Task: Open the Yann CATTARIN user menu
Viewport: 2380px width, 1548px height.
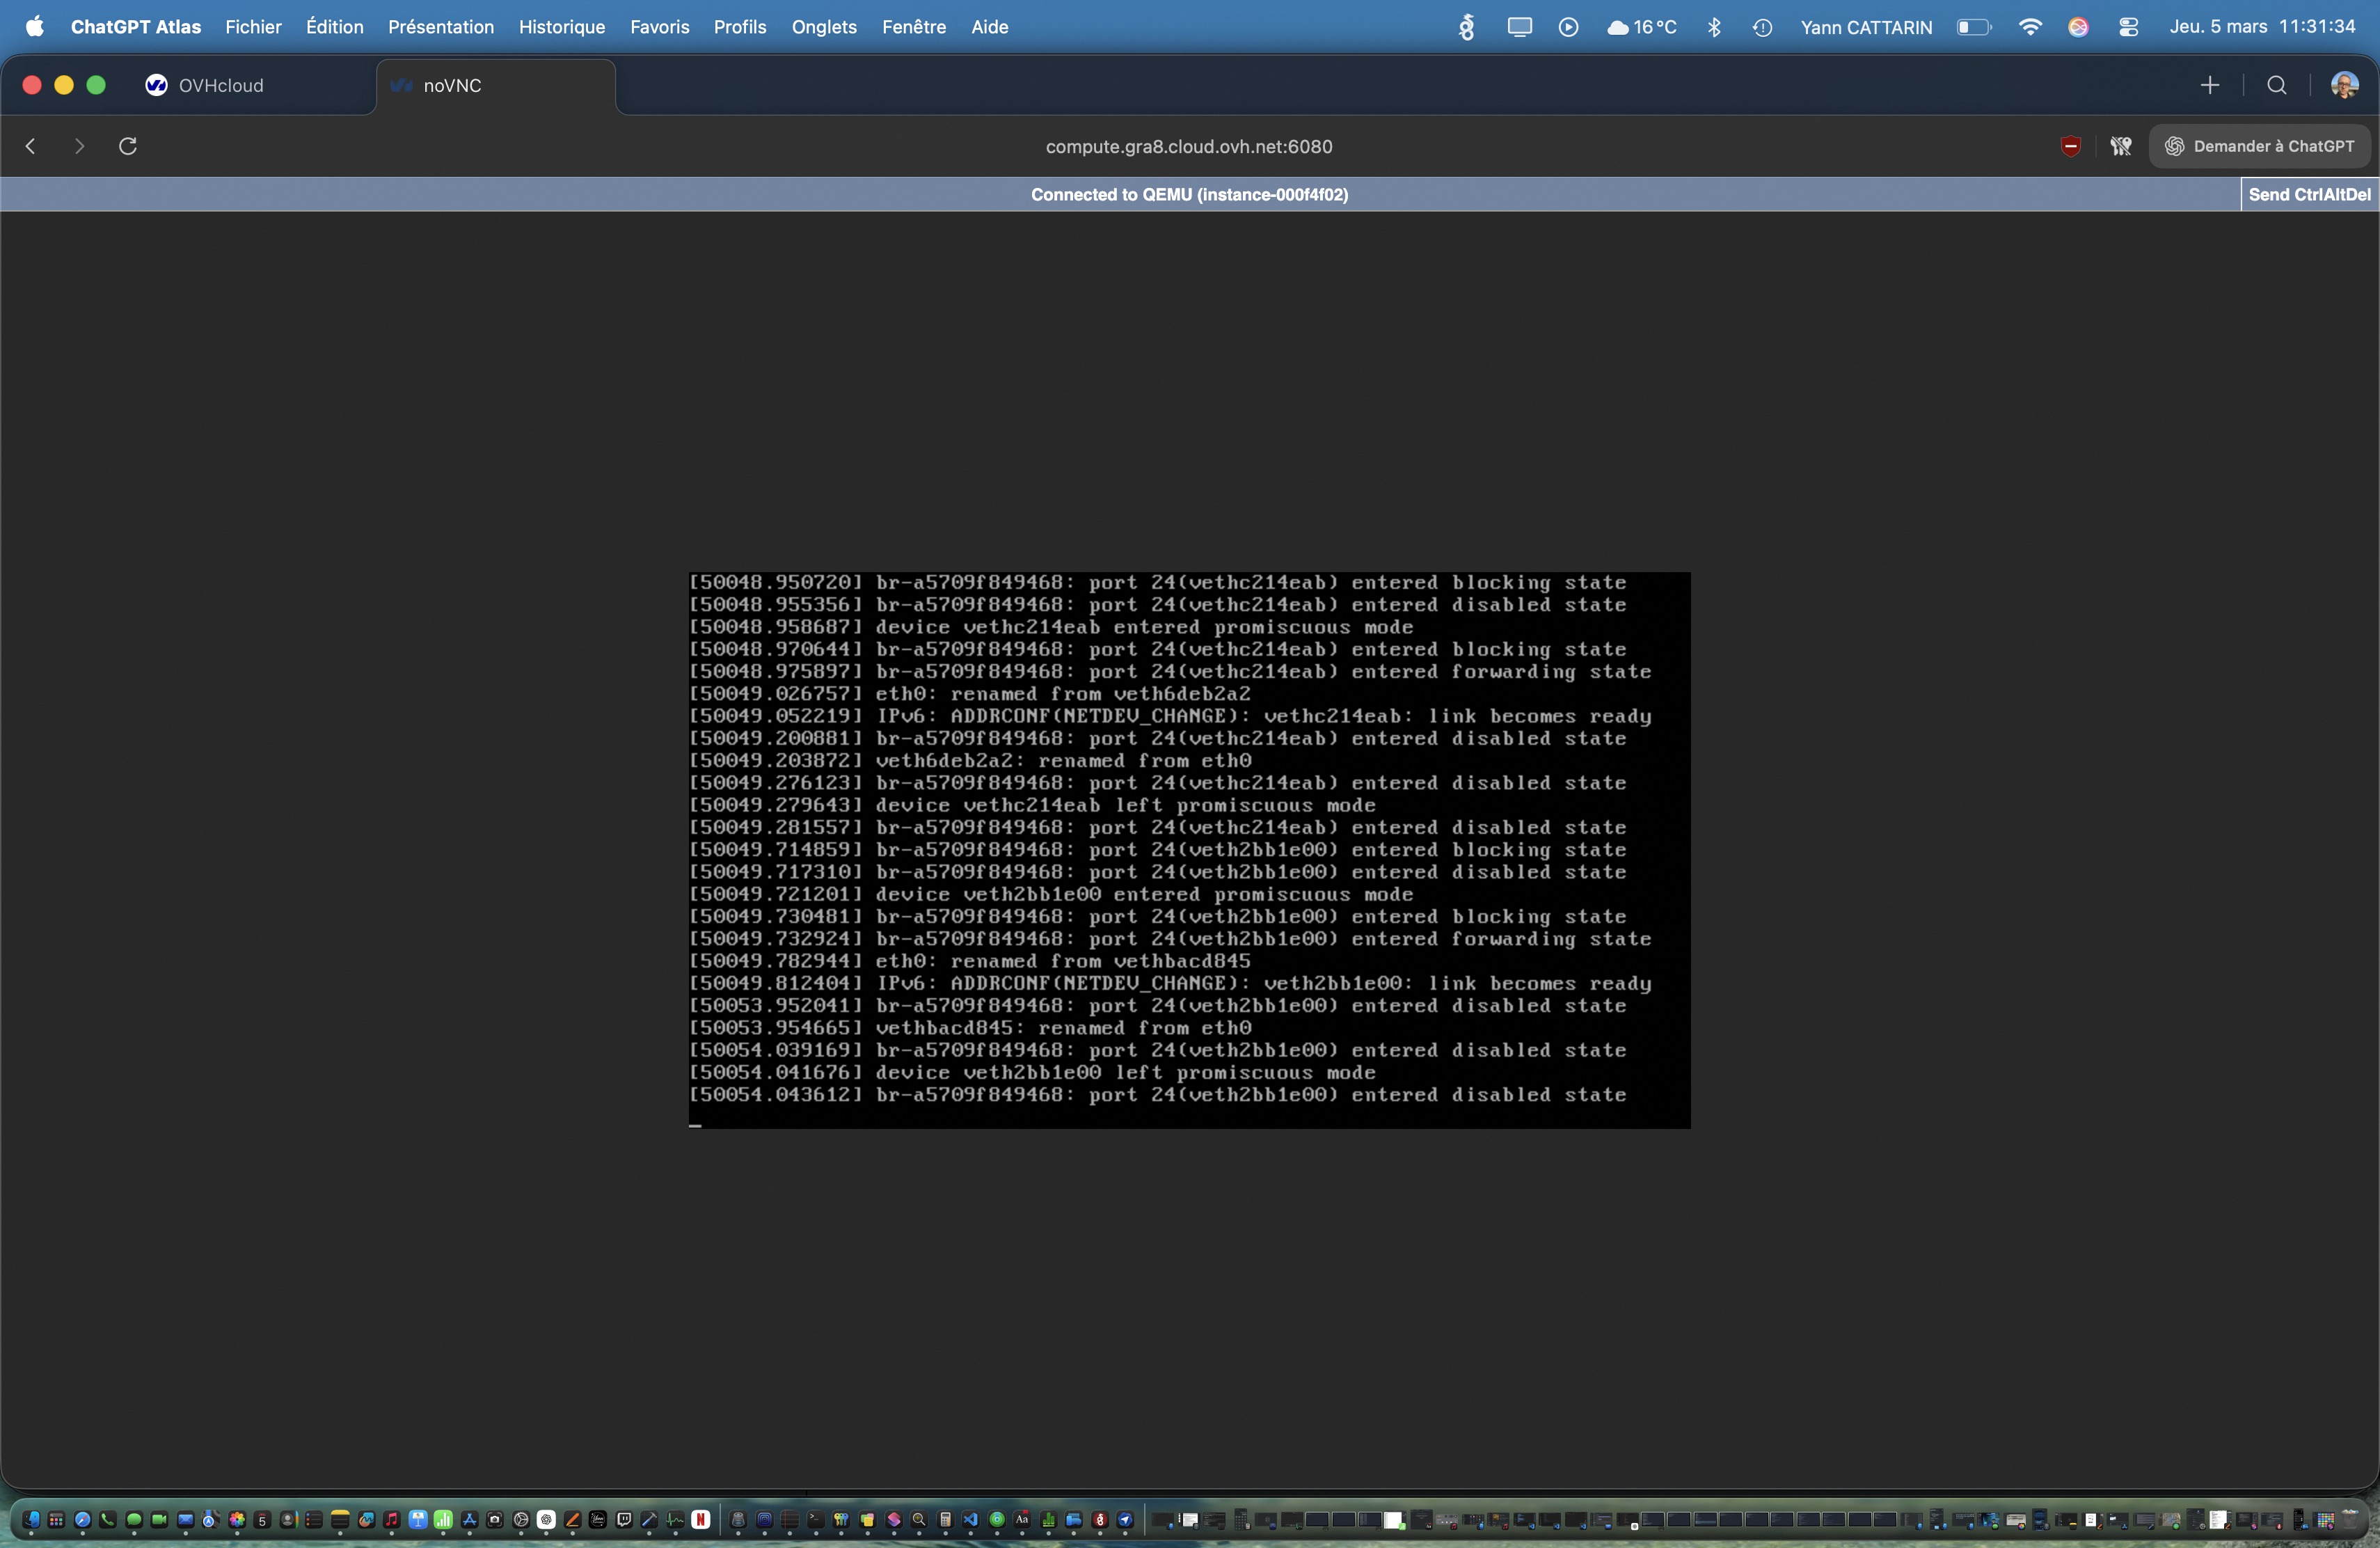Action: click(1866, 27)
